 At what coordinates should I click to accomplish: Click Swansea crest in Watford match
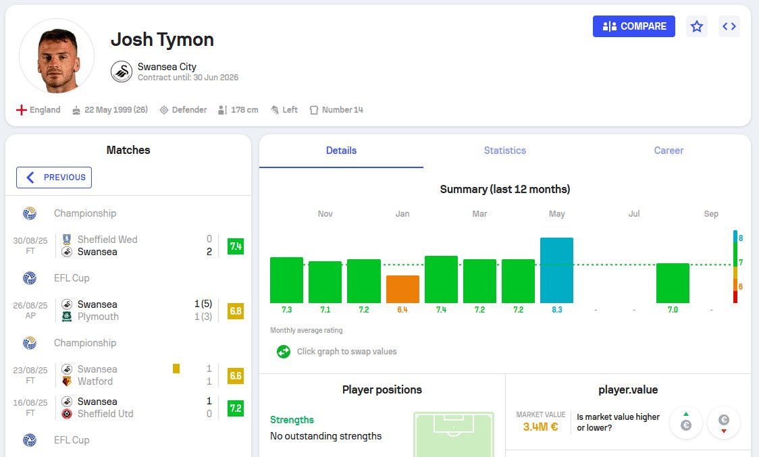click(x=67, y=369)
